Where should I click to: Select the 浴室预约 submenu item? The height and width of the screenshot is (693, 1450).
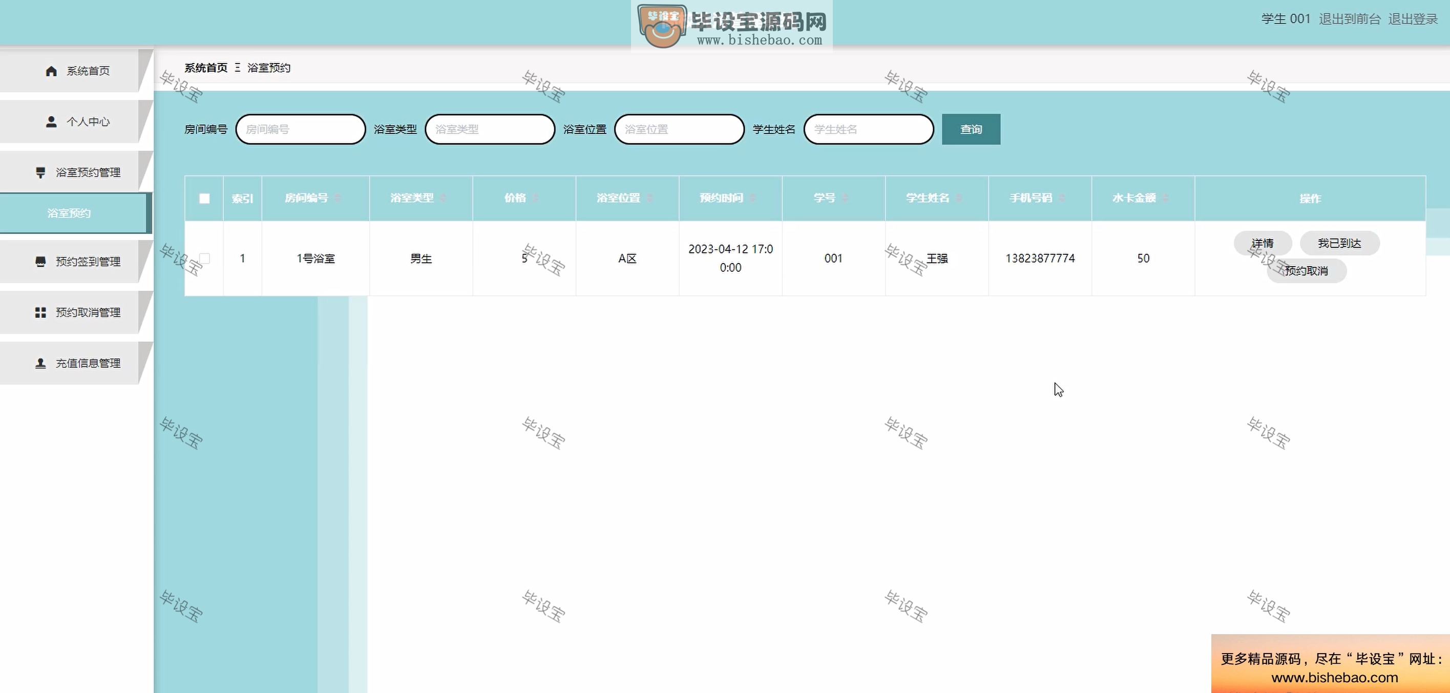pyautogui.click(x=75, y=213)
